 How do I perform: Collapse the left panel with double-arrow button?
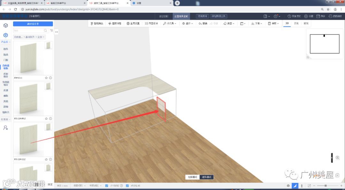57,32
